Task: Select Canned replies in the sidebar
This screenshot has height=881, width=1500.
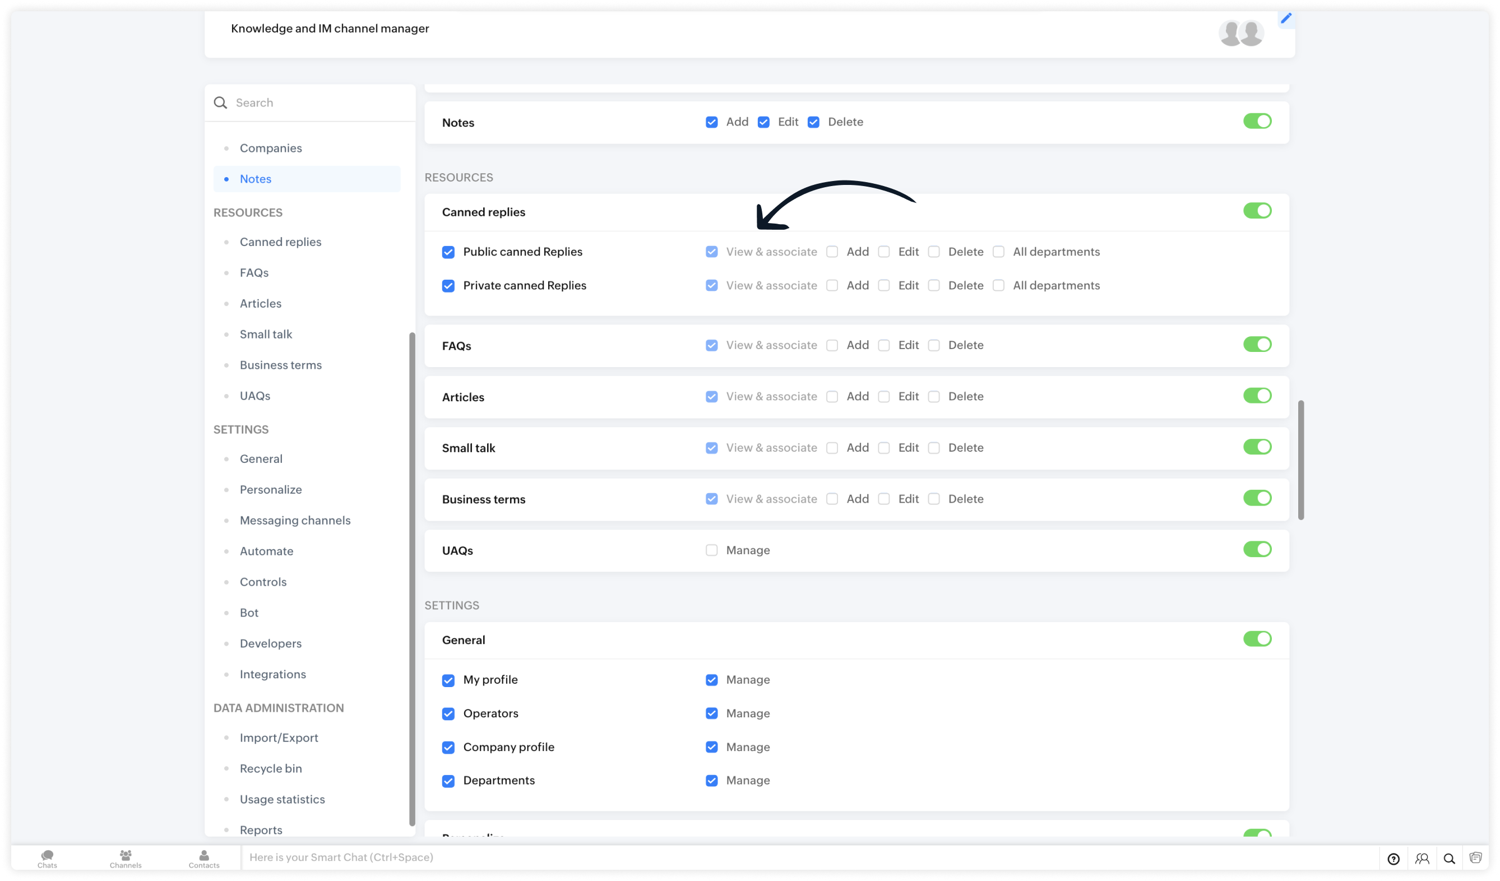Action: pyautogui.click(x=280, y=242)
